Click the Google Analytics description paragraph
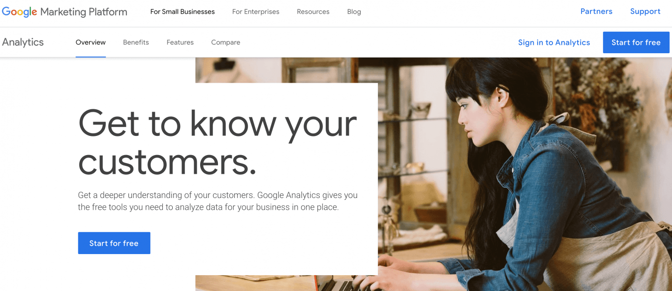Image resolution: width=672 pixels, height=291 pixels. 217,201
